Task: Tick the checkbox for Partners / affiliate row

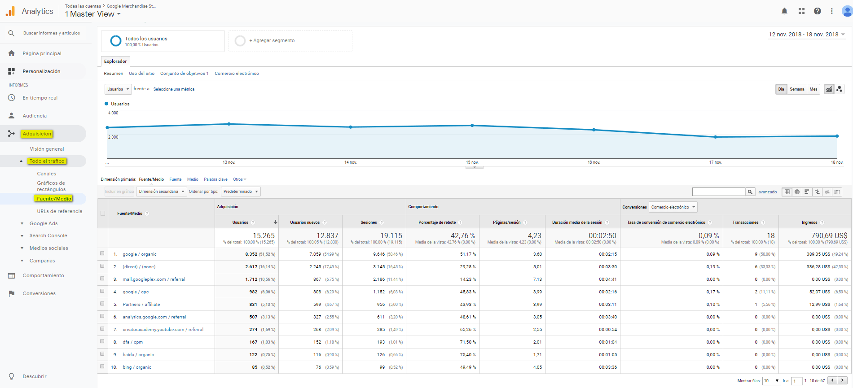Action: pos(102,304)
